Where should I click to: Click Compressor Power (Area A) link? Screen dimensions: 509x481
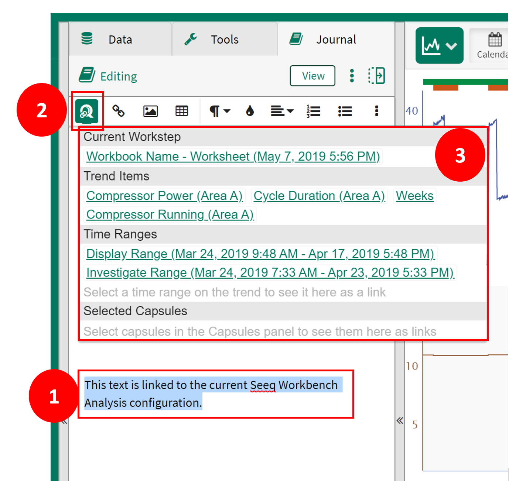click(164, 196)
